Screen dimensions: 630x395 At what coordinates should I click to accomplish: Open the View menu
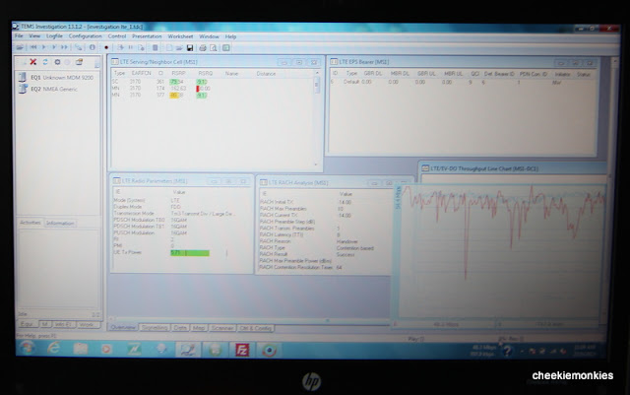(34, 36)
